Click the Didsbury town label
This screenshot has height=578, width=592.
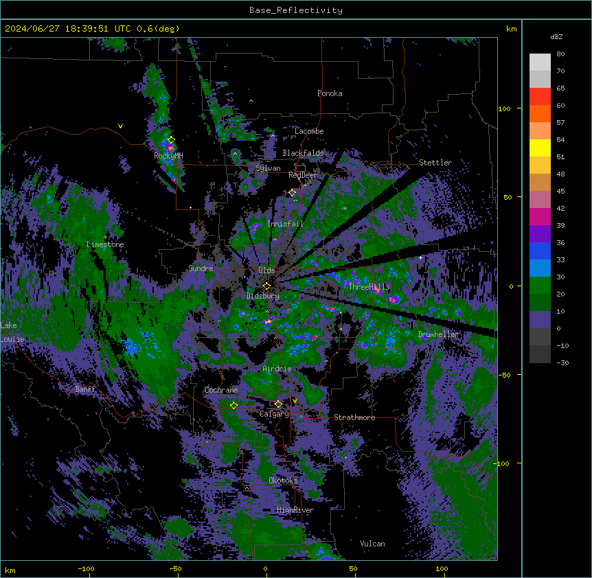(263, 296)
